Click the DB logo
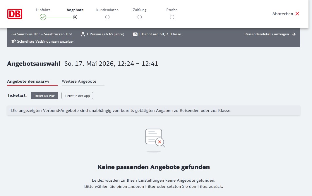 tap(15, 14)
